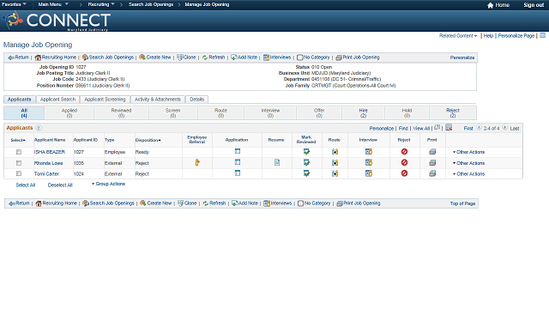Select checkbox for Tomi Carter
549x309 pixels.
click(19, 173)
